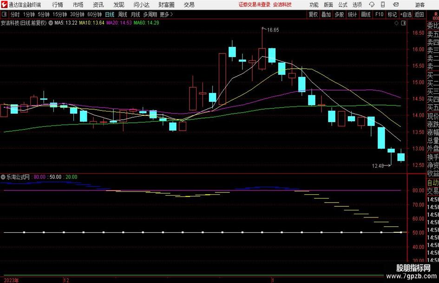Click the 安洁科技(日线 前复权) chart title
Viewport: 439px width, 283px height.
point(24,23)
